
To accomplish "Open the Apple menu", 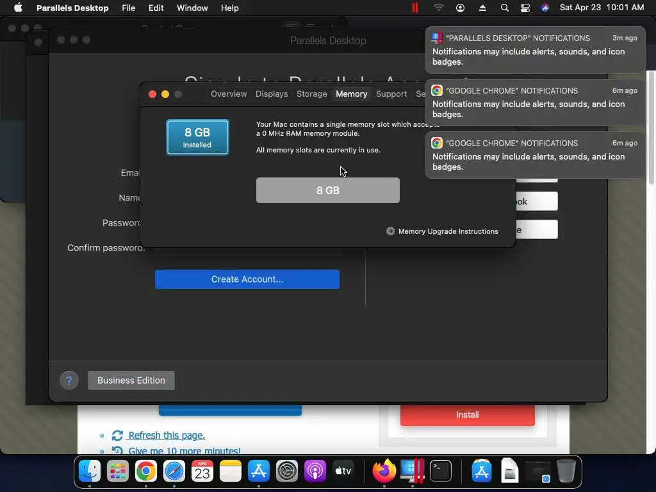I will [18, 8].
